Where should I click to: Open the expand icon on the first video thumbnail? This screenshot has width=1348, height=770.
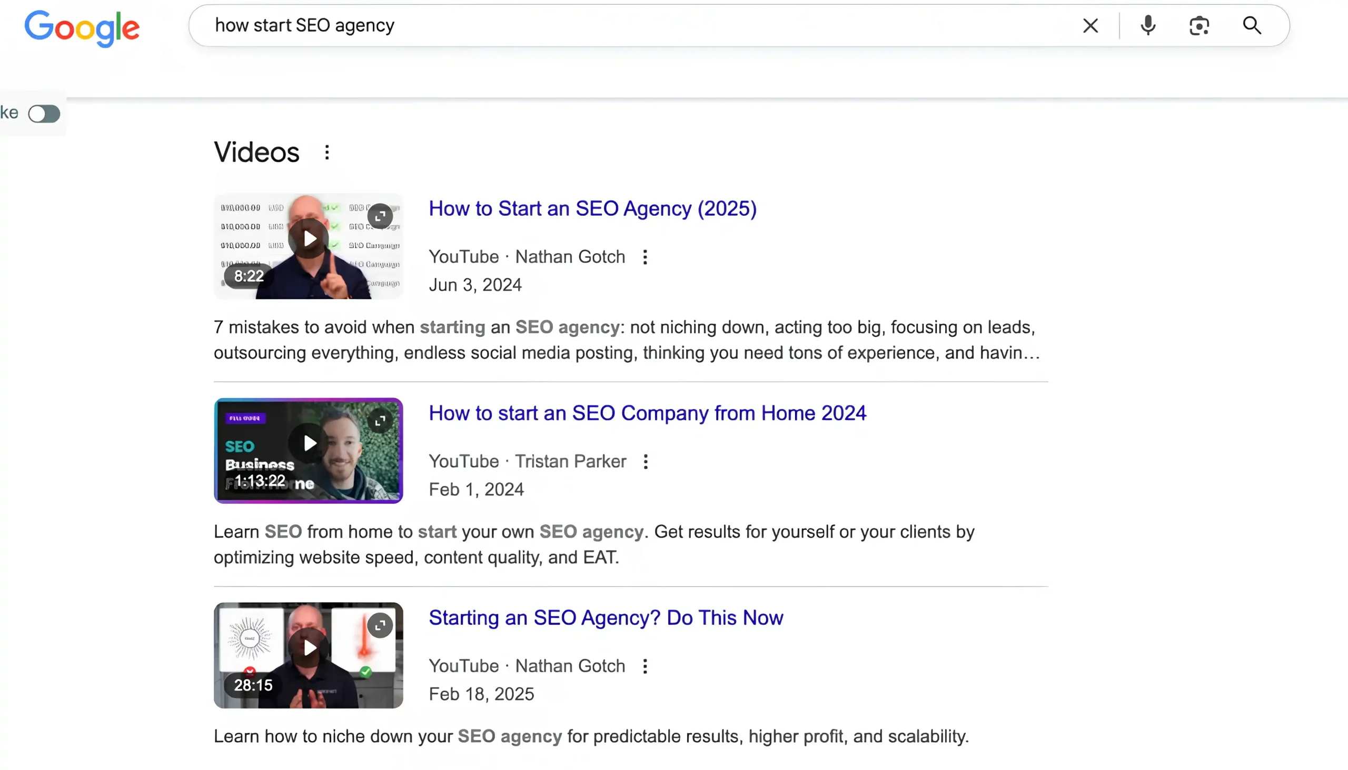[380, 216]
